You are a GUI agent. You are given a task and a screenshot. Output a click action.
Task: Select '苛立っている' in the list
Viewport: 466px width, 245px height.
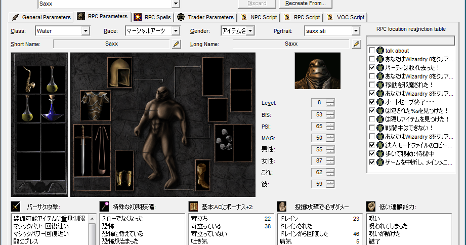(x=231, y=226)
